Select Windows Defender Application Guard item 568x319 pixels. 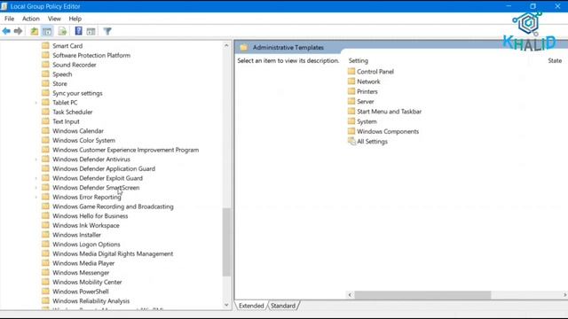[x=104, y=168]
